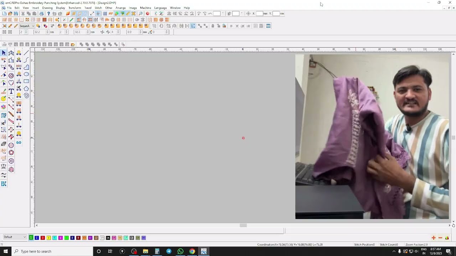Image resolution: width=456 pixels, height=256 pixels.
Task: Select the pentagon polygon tool
Action: pos(26,89)
